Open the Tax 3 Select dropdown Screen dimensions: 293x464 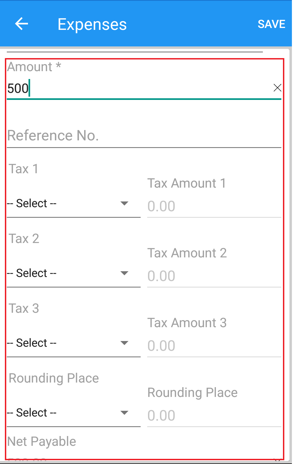[74, 343]
